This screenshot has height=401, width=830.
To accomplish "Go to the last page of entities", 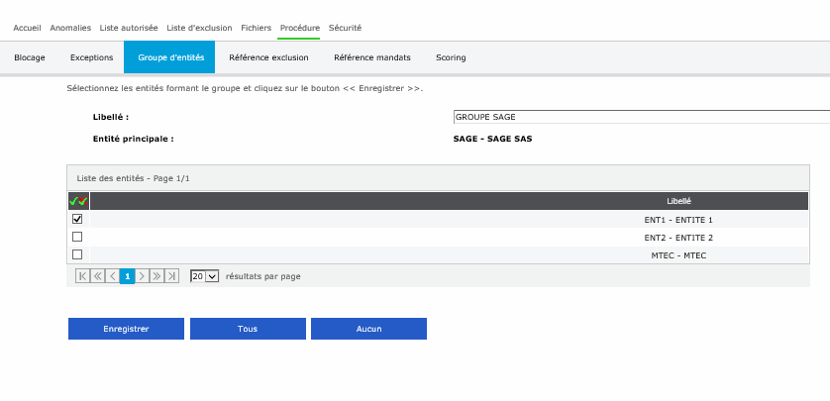I will (171, 276).
